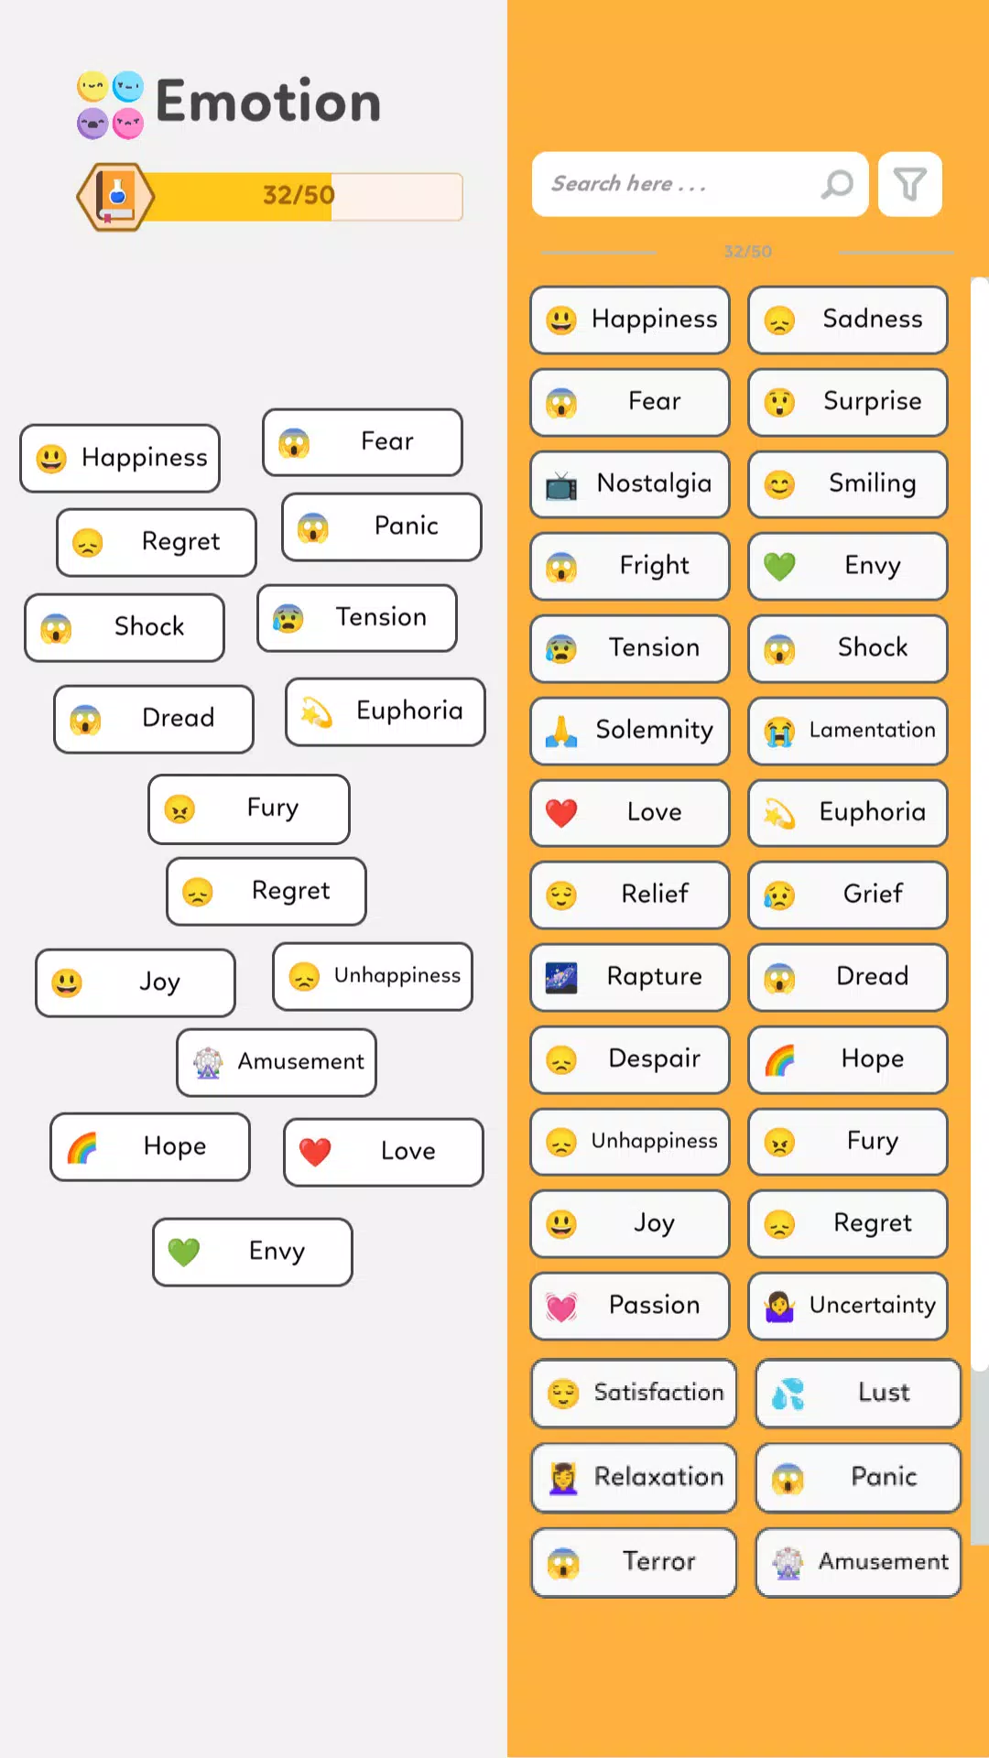Screen dimensions: 989x1758
Task: Click the Euphoria card on the canvas
Action: coord(385,711)
